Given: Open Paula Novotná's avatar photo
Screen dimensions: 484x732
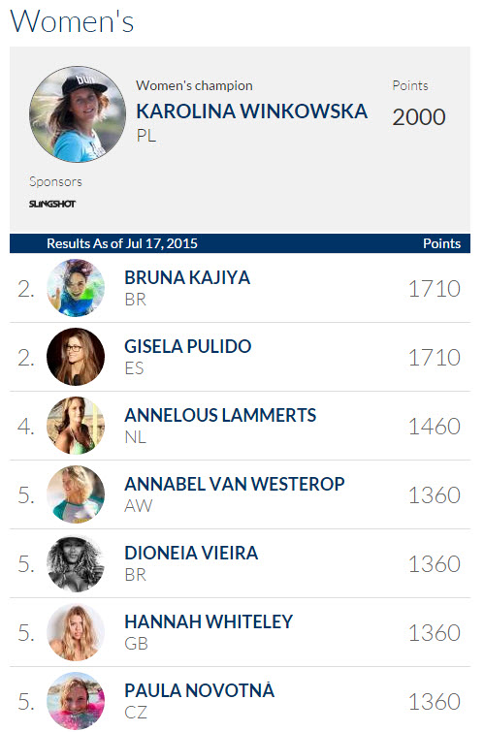Looking at the screenshot, I should [x=76, y=701].
